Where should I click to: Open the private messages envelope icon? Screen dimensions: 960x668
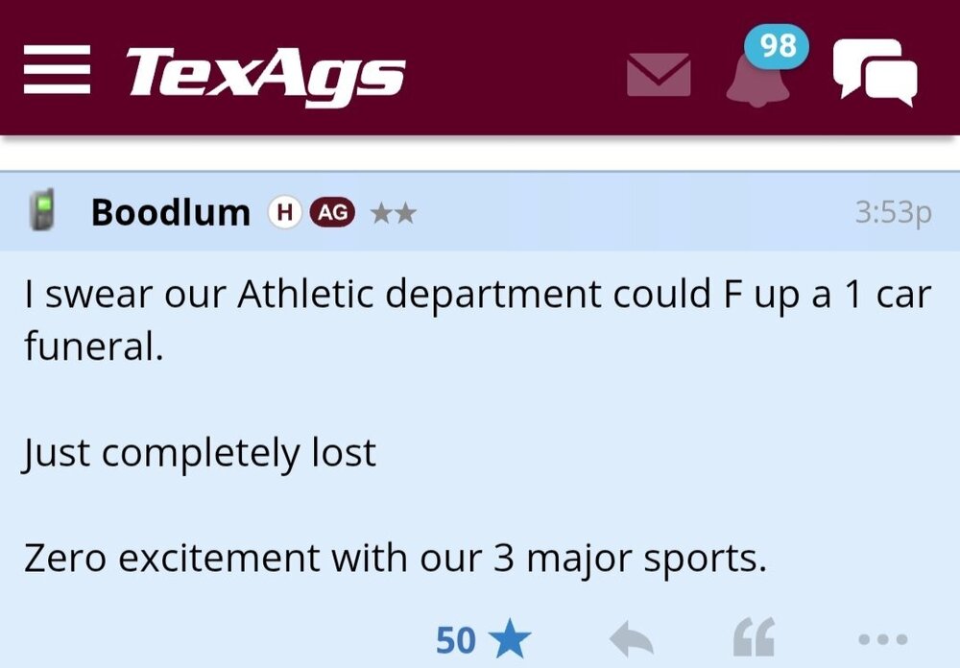coord(659,75)
